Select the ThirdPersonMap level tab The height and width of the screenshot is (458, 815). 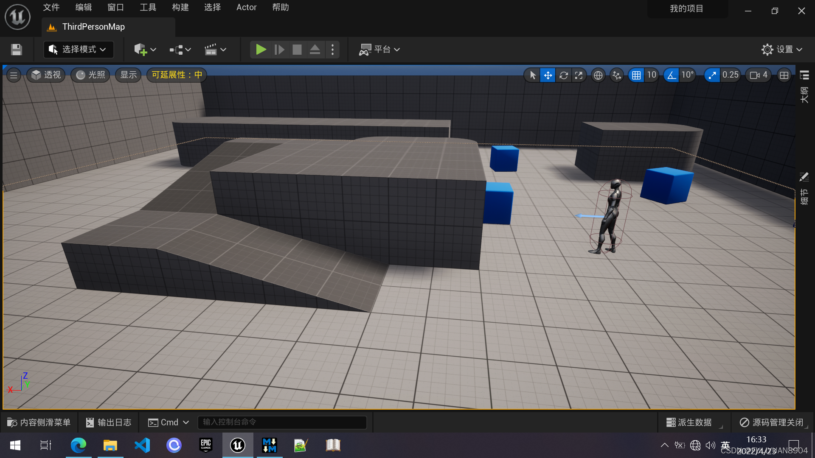point(108,27)
